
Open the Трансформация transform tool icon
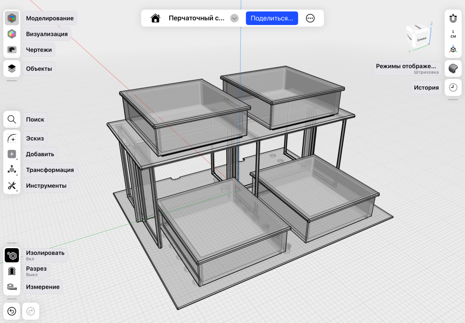tap(12, 170)
